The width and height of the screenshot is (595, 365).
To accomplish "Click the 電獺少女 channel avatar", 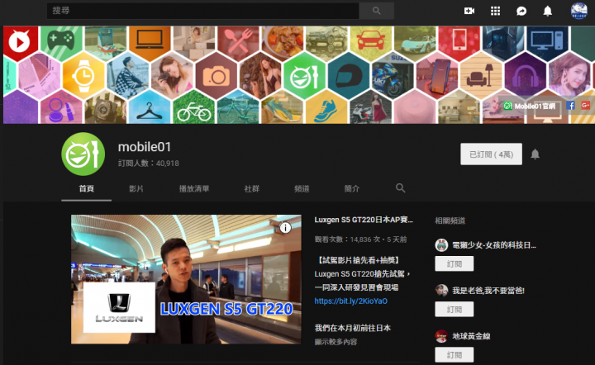I will tap(441, 245).
